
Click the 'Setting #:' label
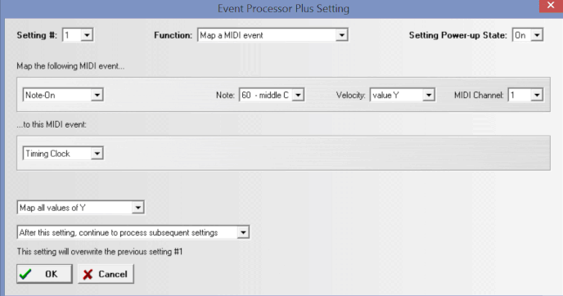pyautogui.click(x=37, y=35)
